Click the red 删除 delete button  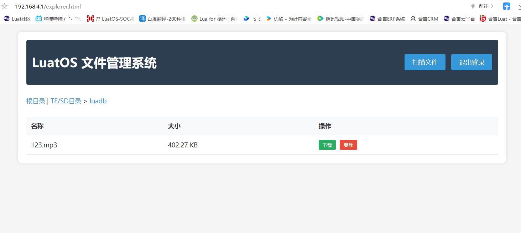348,145
